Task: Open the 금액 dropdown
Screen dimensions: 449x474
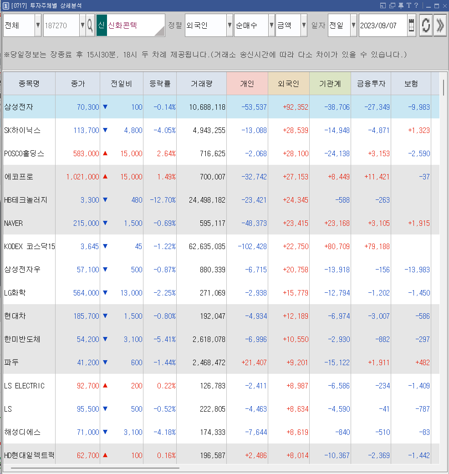Action: (304, 25)
